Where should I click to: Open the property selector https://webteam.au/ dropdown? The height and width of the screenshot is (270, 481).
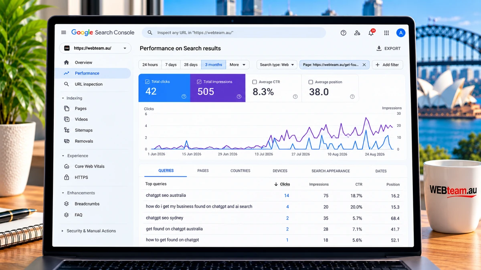coord(95,48)
